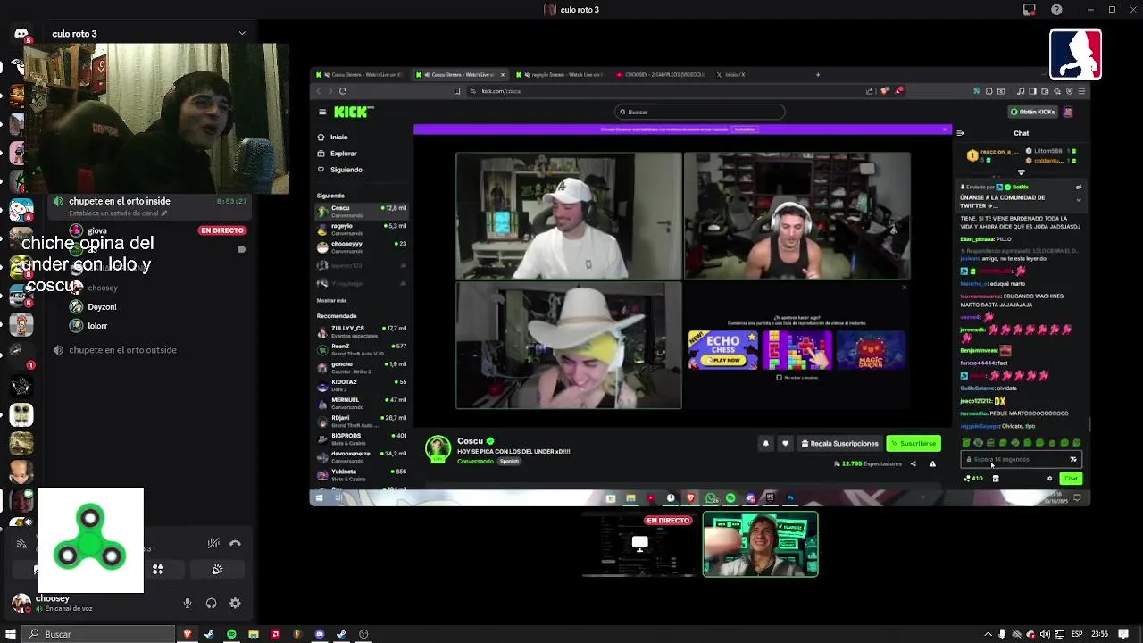This screenshot has width=1143, height=643.
Task: Open the Magic Garden game thumbnail
Action: click(871, 350)
